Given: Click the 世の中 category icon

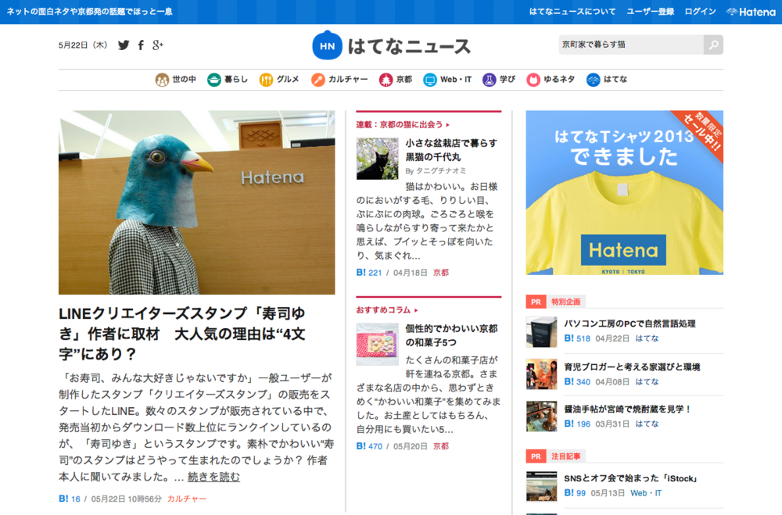Looking at the screenshot, I should [162, 79].
